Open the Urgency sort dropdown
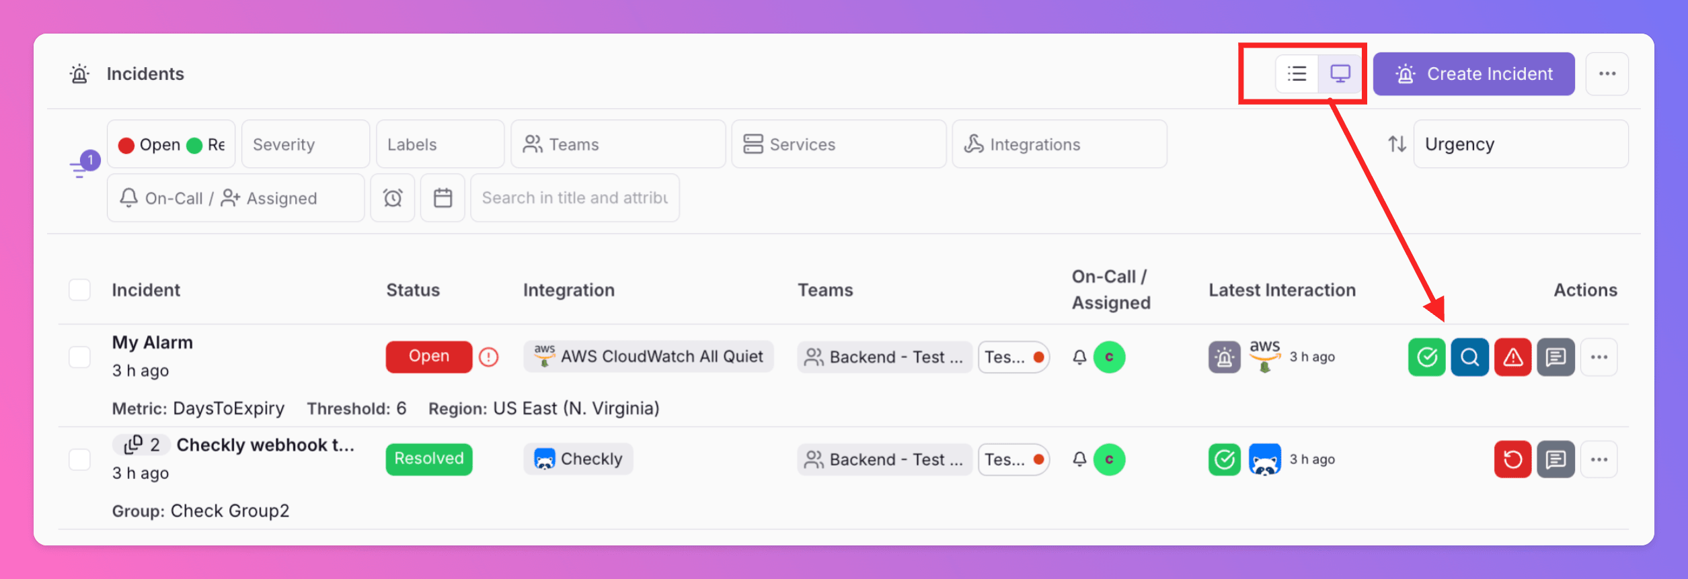 [x=1520, y=144]
